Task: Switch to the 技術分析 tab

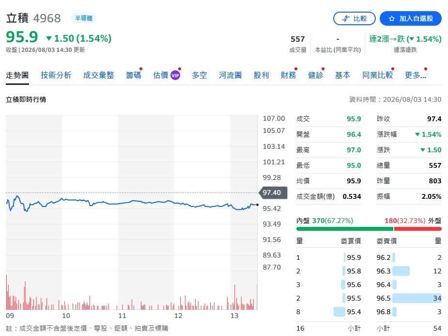Action: coord(56,75)
